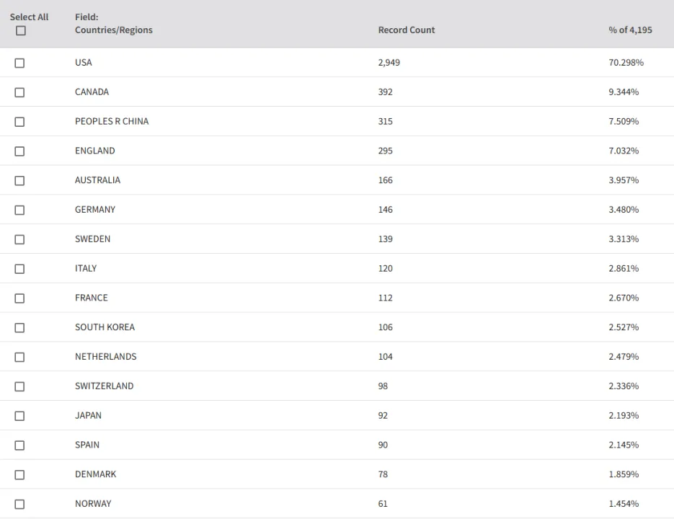674x519 pixels.
Task: Tick the NORWAY checkbox
Action: 19,504
